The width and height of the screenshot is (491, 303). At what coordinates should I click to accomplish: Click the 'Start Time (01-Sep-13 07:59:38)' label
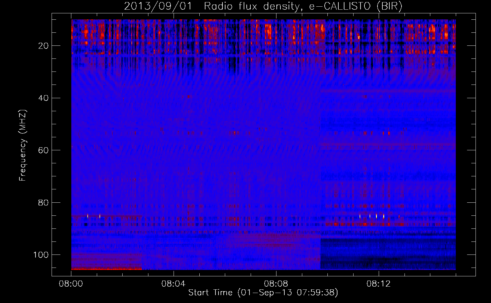pos(263,293)
